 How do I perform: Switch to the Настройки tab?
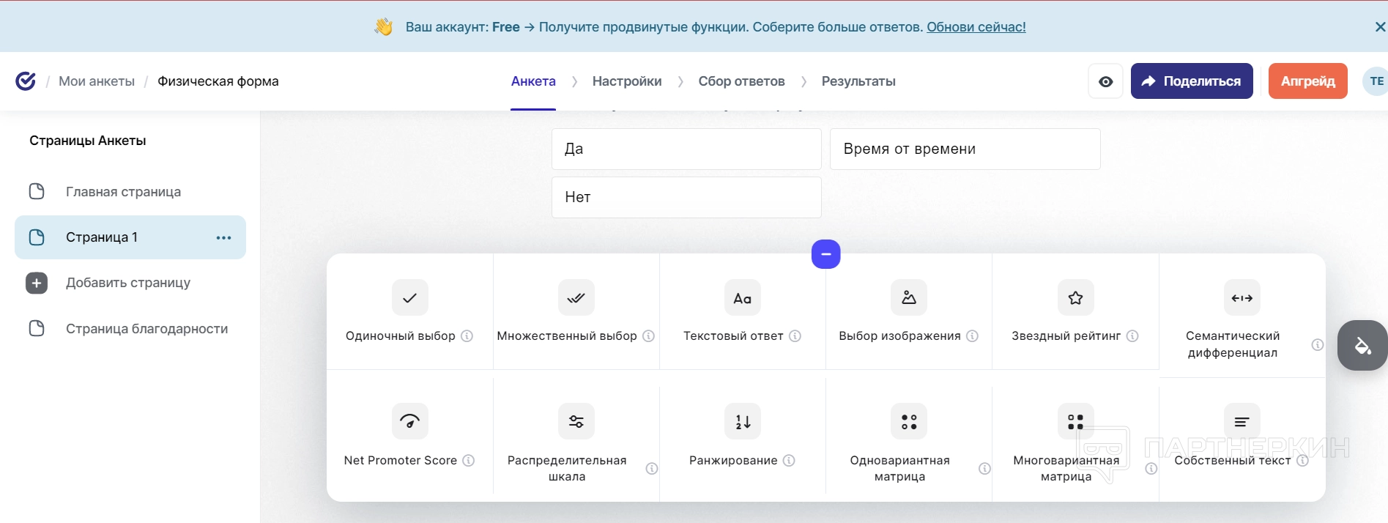(x=626, y=81)
